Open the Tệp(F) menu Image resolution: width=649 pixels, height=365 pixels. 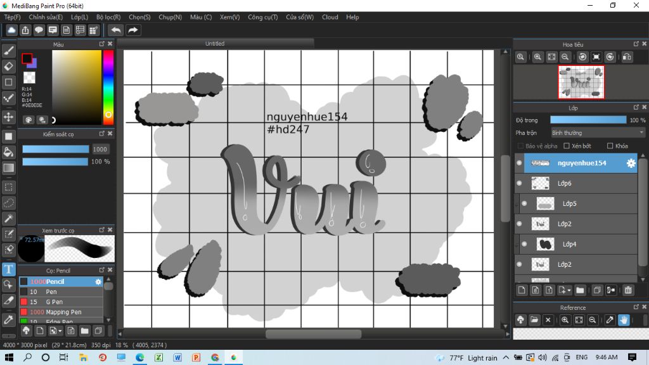point(12,17)
